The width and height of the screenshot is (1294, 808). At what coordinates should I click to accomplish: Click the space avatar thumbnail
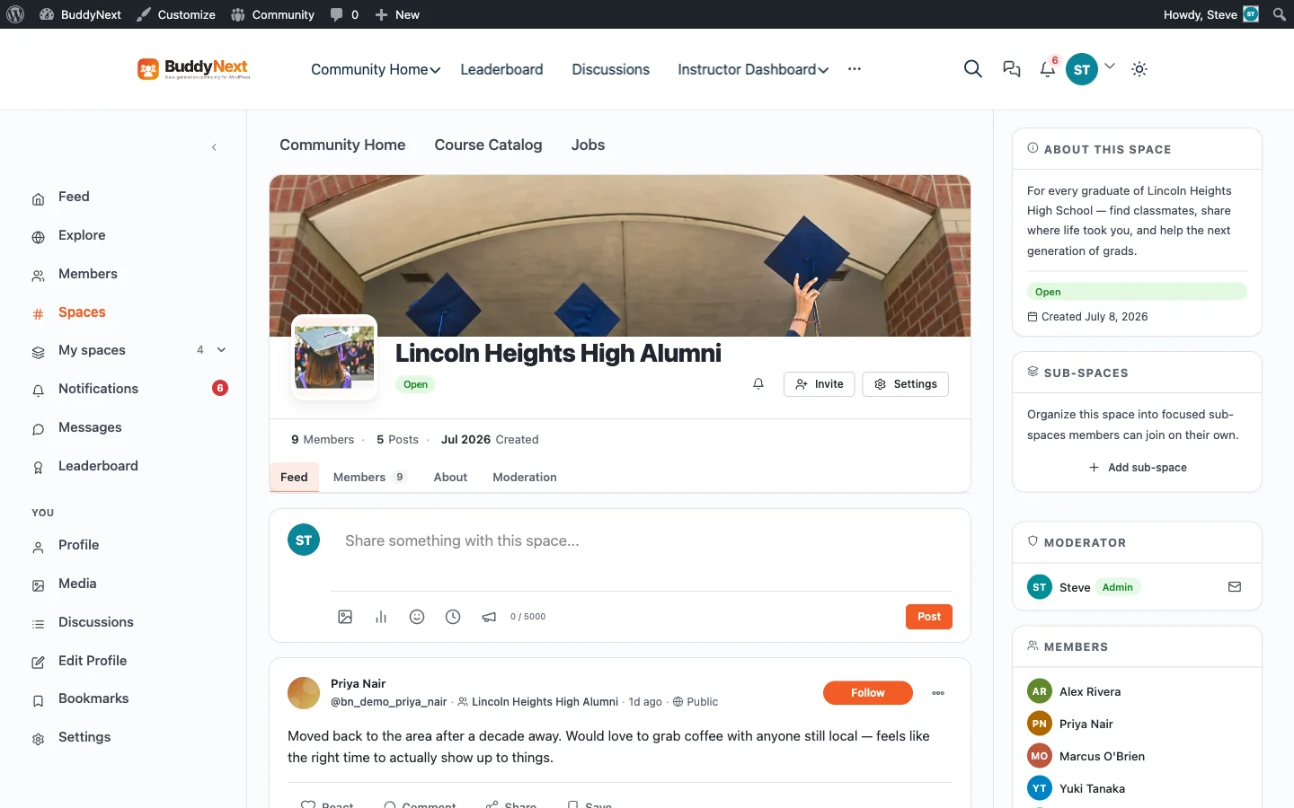coord(334,357)
